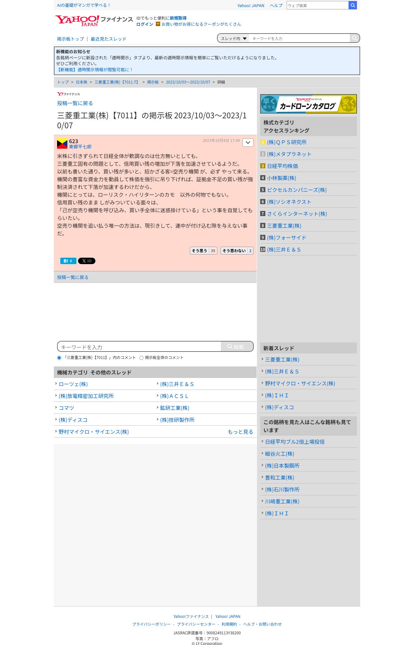Open ranking item (株)ソシオネクスト
This screenshot has height=645, width=414.
[289, 202]
